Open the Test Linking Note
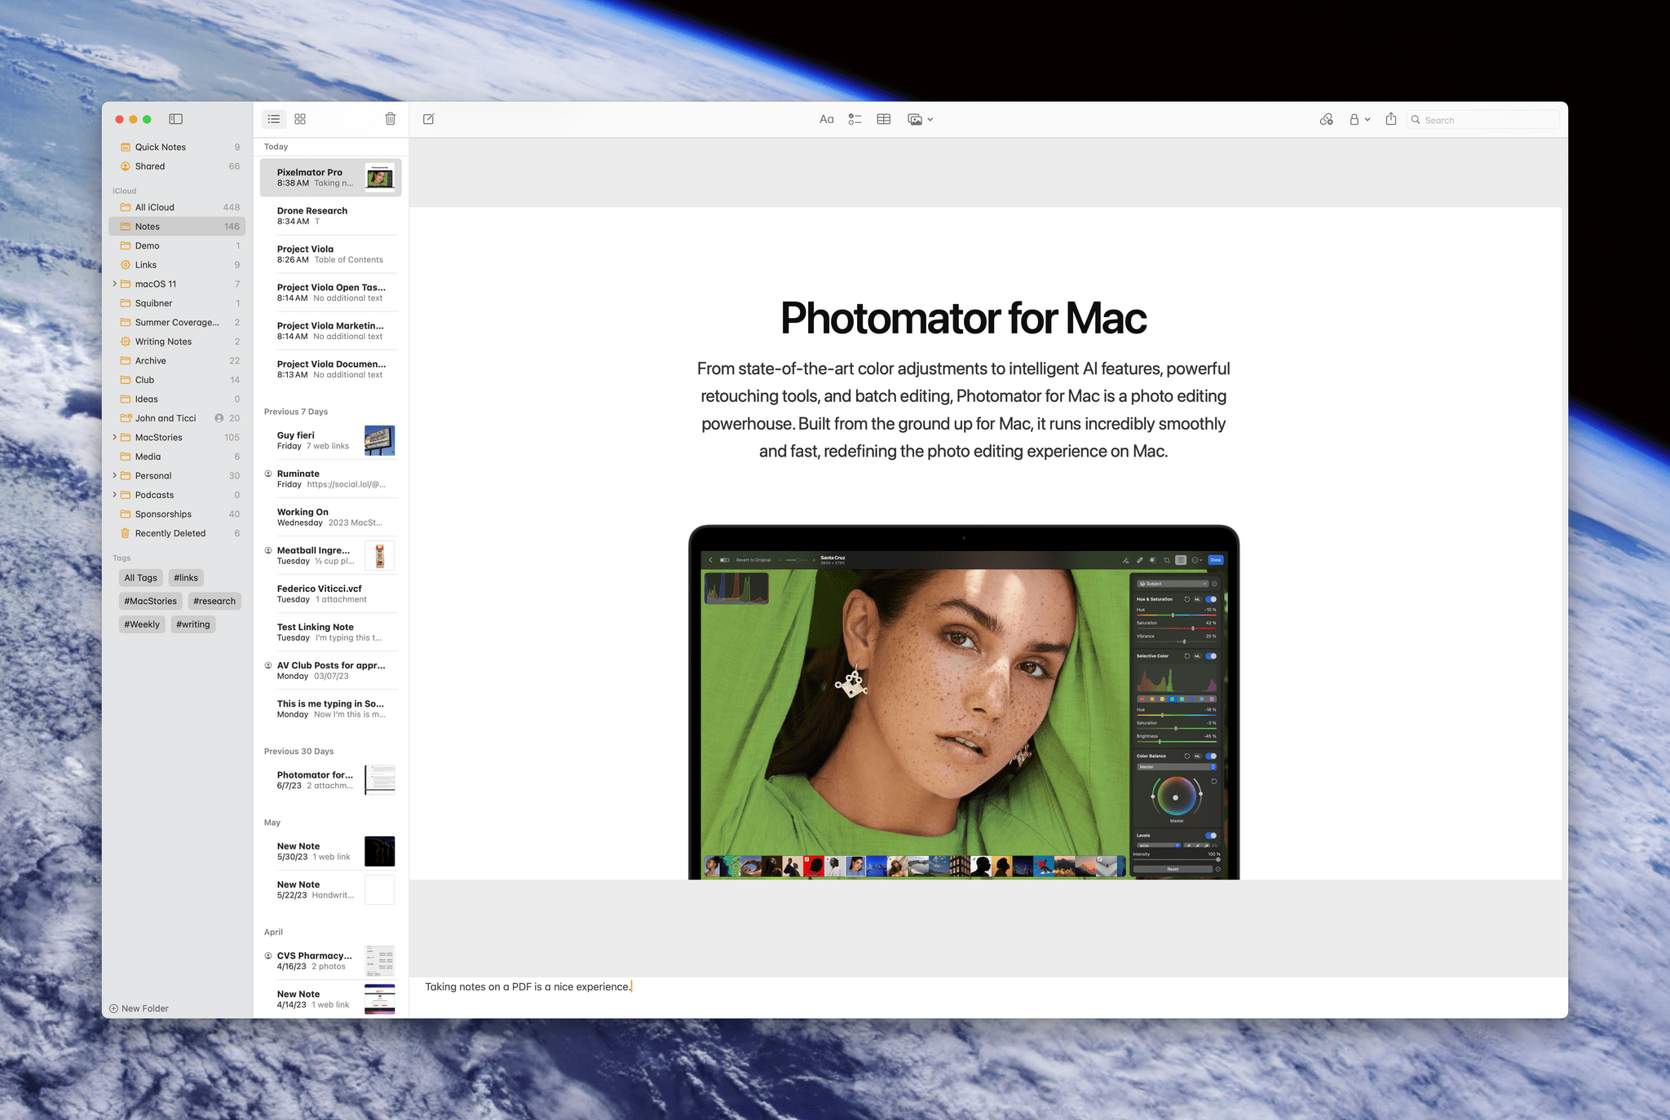The height and width of the screenshot is (1120, 1670). (x=330, y=633)
